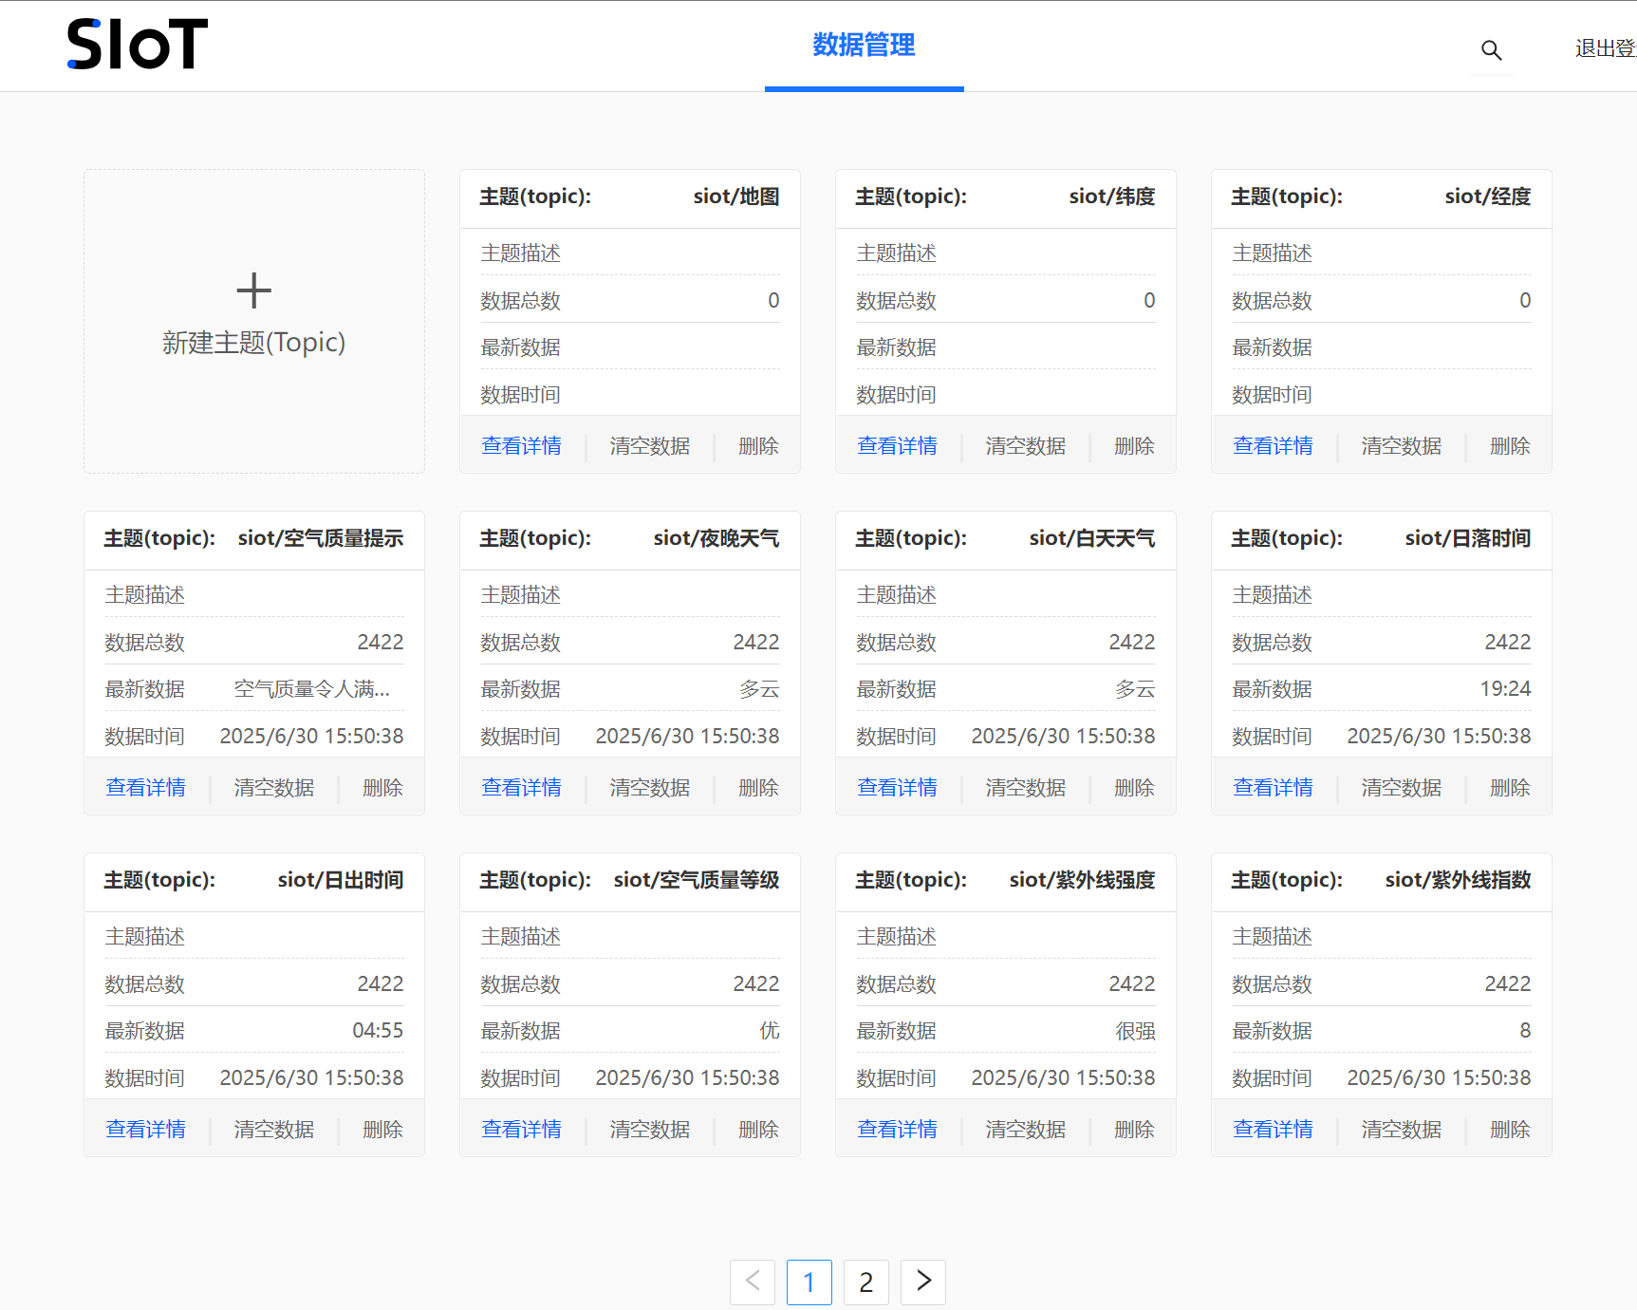Image resolution: width=1637 pixels, height=1310 pixels.
Task: Click 退出登录 in the header
Action: pos(1606,48)
